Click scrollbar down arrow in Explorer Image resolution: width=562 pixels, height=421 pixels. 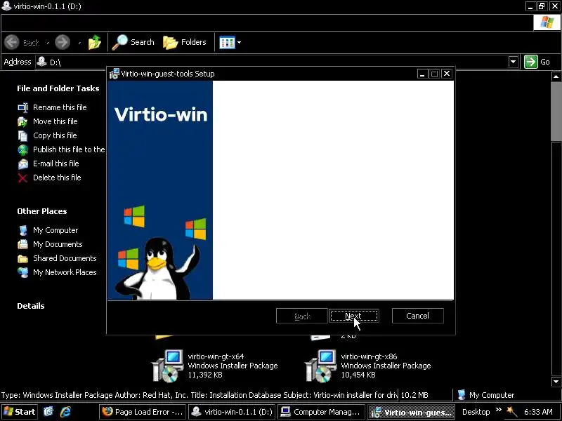[x=556, y=382]
